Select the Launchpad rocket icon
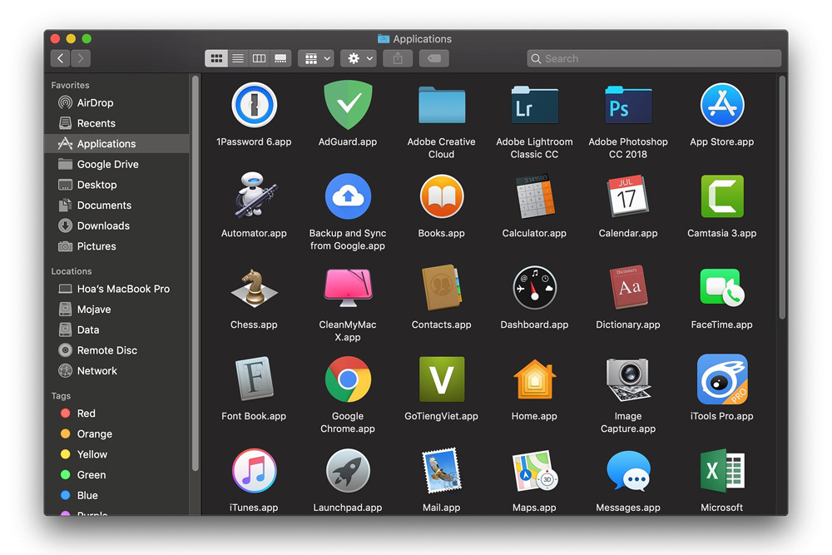The image size is (832, 555). pos(348,471)
